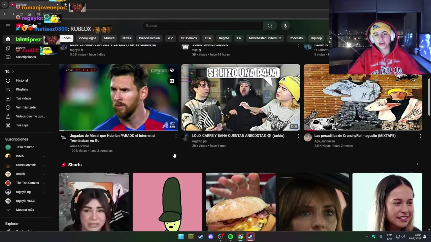Open new browser tab with plus

click(x=66, y=5)
